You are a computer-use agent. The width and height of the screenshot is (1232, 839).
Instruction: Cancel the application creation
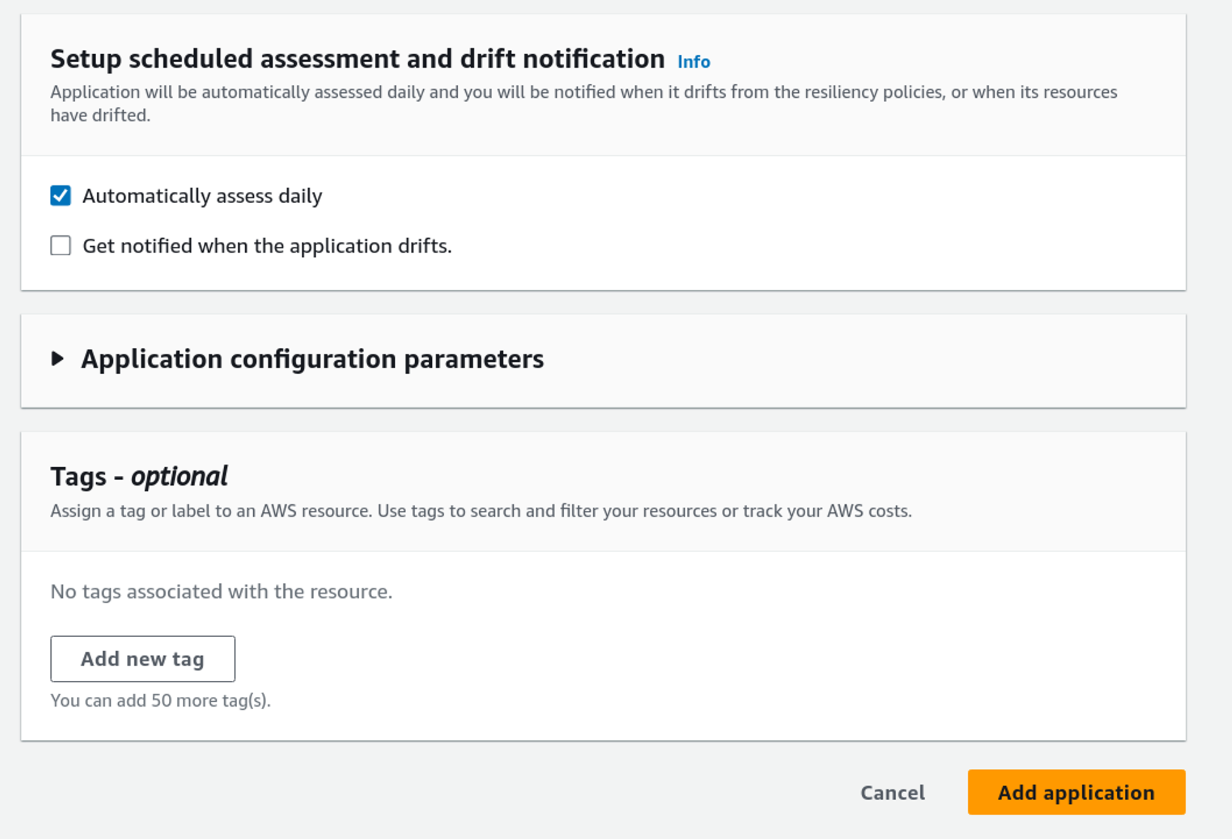(892, 792)
